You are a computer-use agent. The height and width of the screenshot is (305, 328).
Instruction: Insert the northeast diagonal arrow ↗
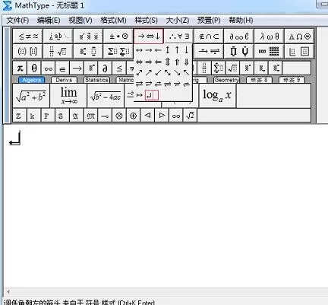[149, 73]
